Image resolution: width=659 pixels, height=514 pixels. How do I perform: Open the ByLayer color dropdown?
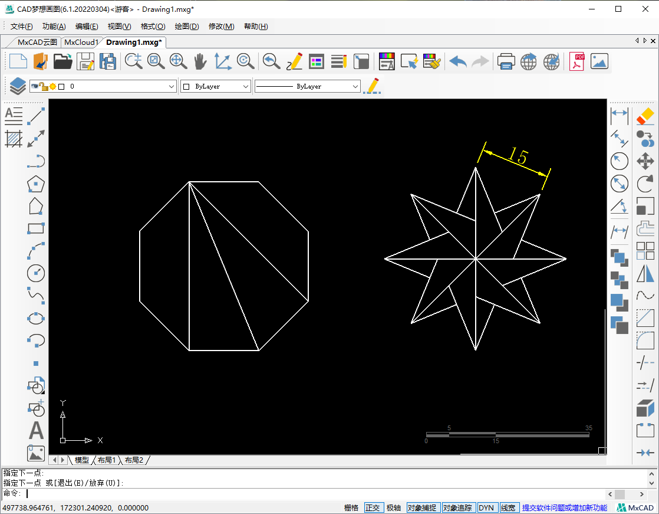point(246,86)
